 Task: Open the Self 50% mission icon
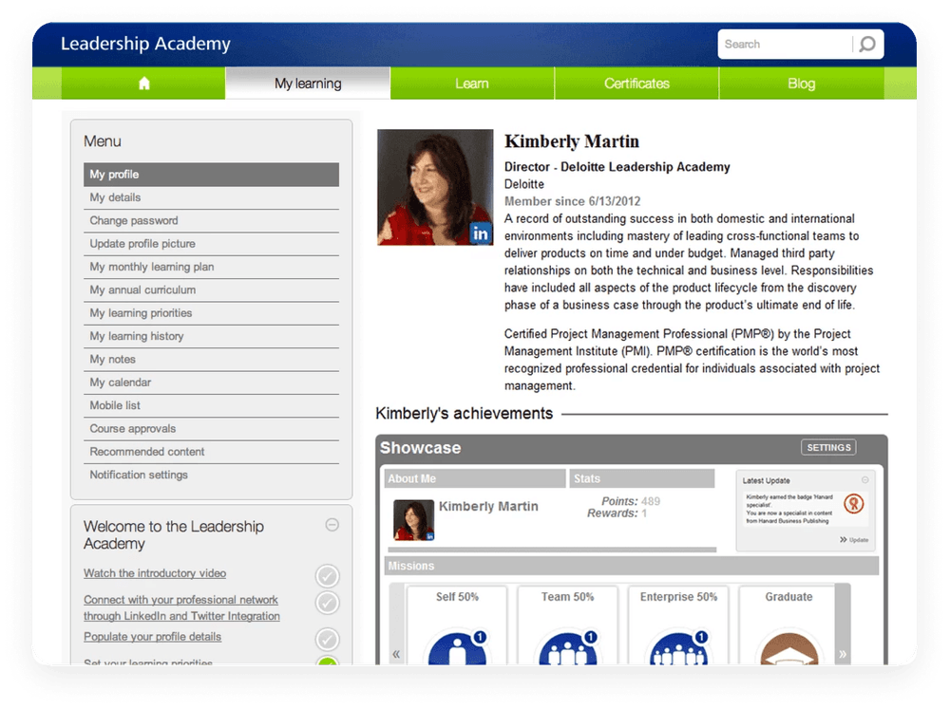tap(457, 648)
